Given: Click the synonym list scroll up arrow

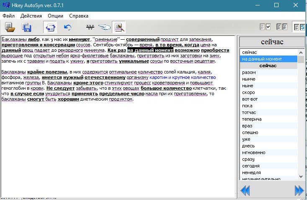Looking at the screenshot, I should pos(301,52).
